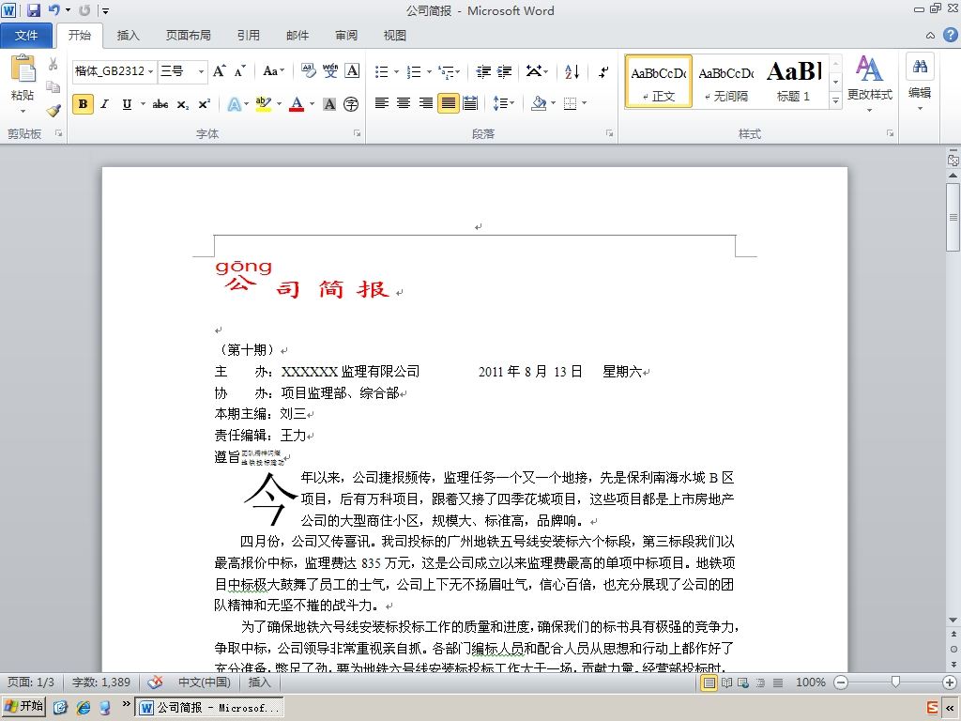Decrease paragraph indent
The height and width of the screenshot is (721, 961).
tap(483, 71)
